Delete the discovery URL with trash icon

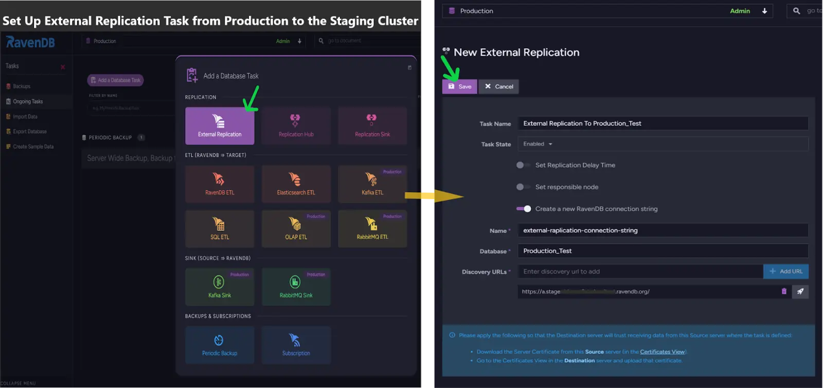784,291
